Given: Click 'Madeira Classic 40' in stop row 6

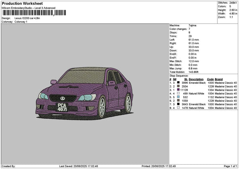Looking at the screenshot, I should pos(226,101).
